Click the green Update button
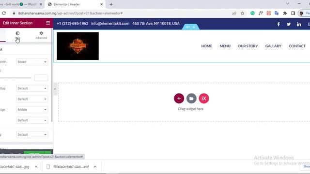The image size is (310, 174). (x=34, y=153)
